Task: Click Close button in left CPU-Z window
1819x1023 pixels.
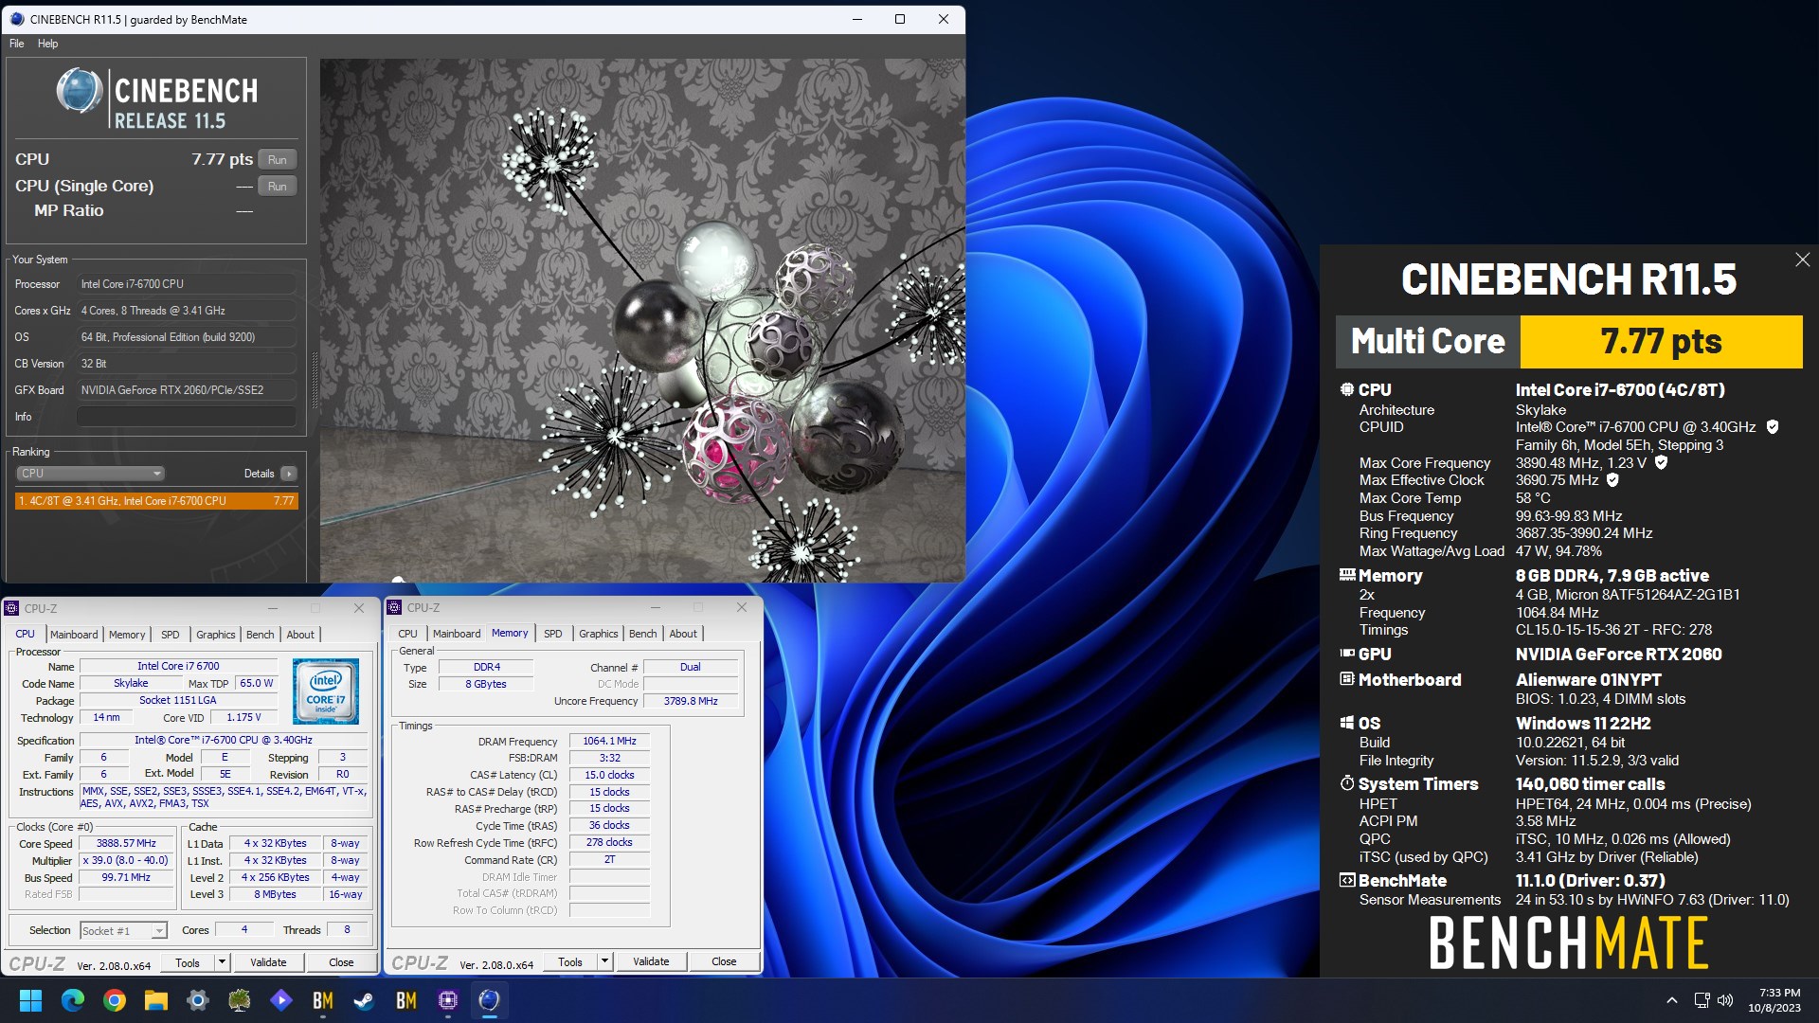Action: pos(341,963)
